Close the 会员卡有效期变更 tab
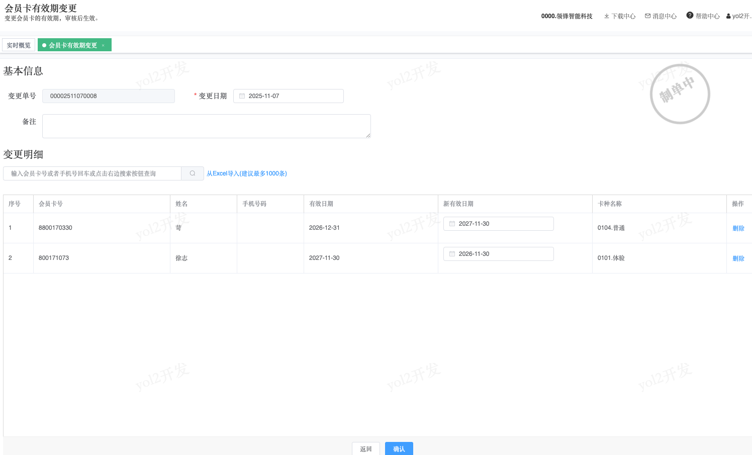The height and width of the screenshot is (455, 752). coord(103,45)
